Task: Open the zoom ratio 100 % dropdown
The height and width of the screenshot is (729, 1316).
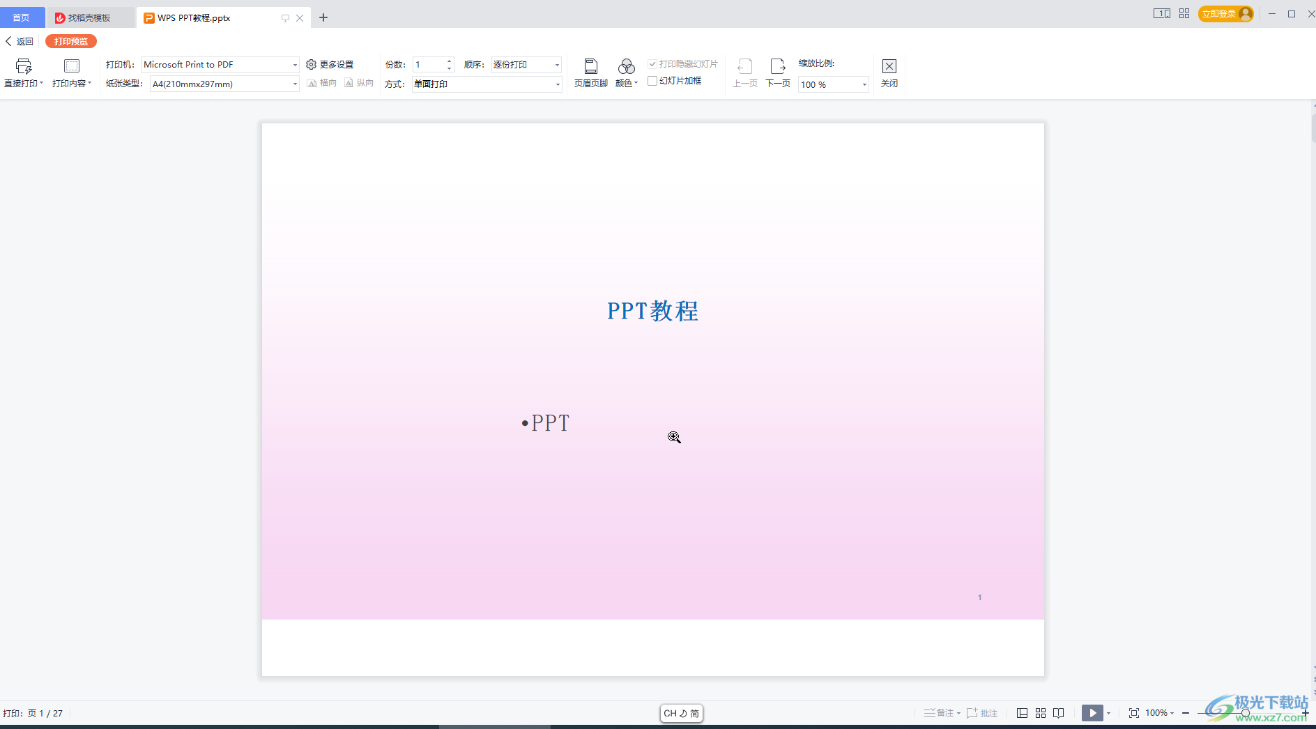Action: click(864, 84)
